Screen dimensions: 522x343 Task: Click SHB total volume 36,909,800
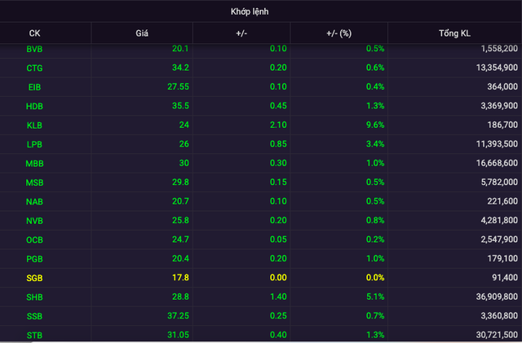point(489,297)
